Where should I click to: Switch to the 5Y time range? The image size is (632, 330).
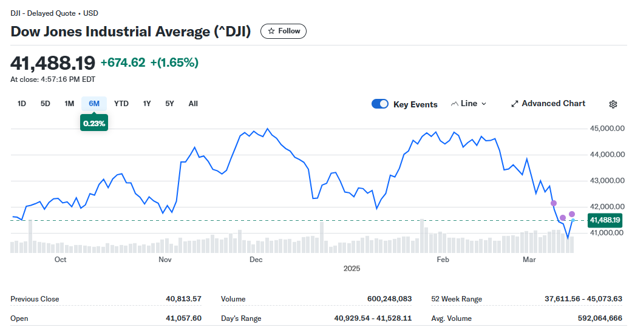pos(170,104)
